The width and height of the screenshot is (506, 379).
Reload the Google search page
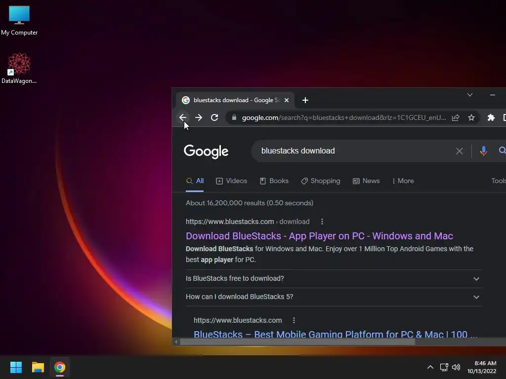tap(214, 117)
